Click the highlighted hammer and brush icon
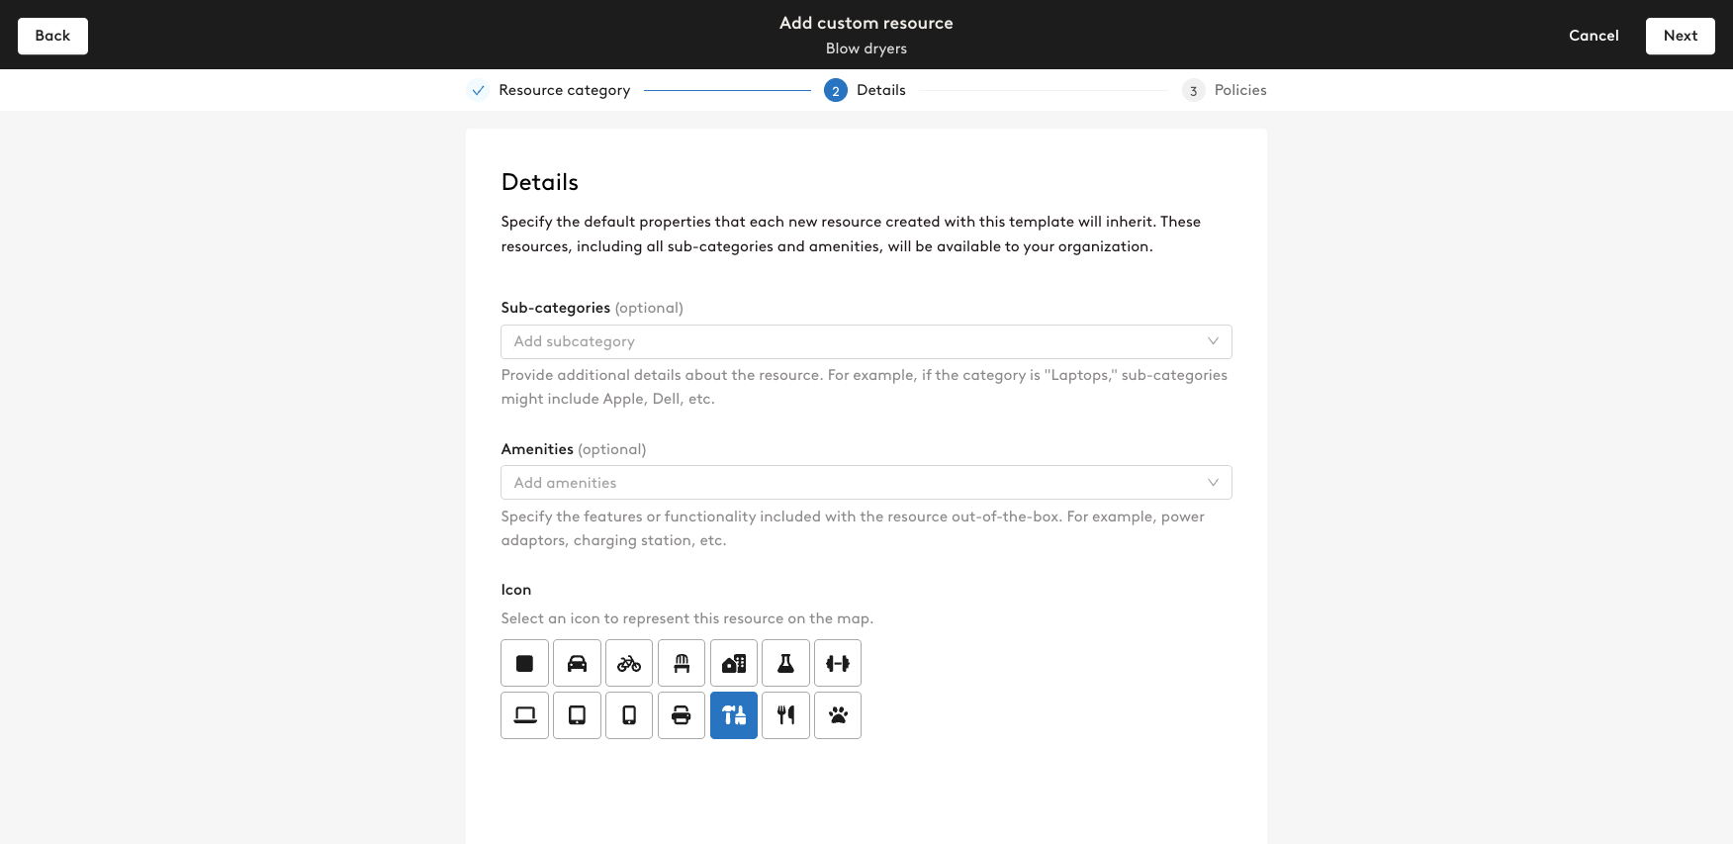 tap(734, 715)
